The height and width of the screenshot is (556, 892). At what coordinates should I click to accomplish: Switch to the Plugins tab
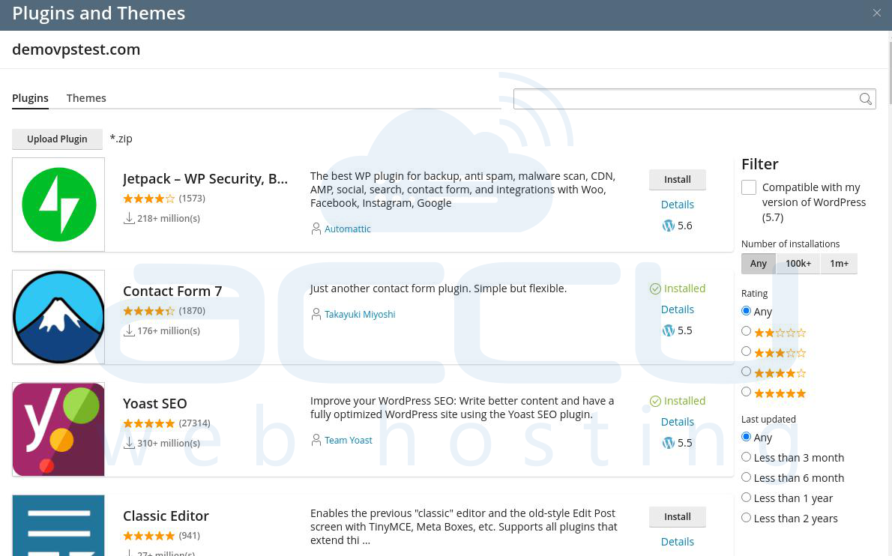pyautogui.click(x=30, y=97)
